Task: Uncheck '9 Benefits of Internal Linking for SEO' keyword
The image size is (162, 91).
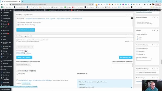Action: coord(18,22)
